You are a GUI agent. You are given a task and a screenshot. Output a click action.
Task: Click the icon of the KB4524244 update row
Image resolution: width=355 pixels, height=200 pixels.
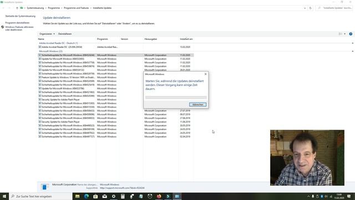tap(40, 55)
